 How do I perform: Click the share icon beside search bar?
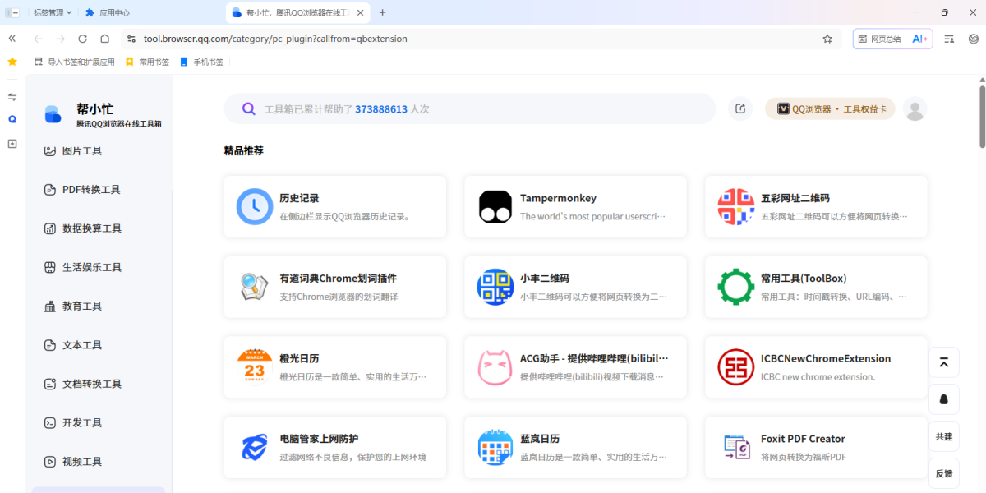[x=740, y=108]
